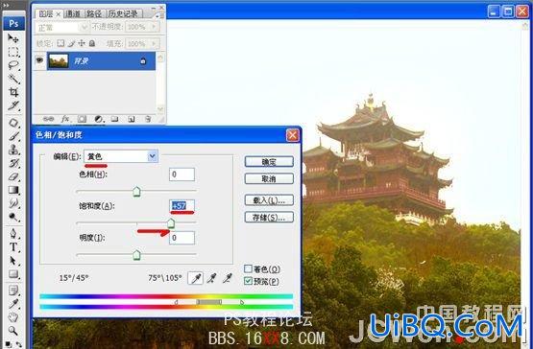Select the Rectangular Marquee tool
The image size is (533, 349).
click(x=13, y=52)
